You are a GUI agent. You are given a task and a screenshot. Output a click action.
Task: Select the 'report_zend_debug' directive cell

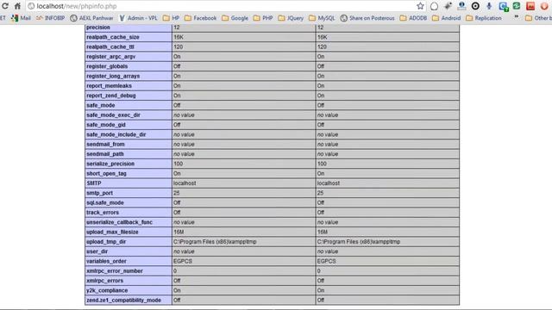[129, 96]
